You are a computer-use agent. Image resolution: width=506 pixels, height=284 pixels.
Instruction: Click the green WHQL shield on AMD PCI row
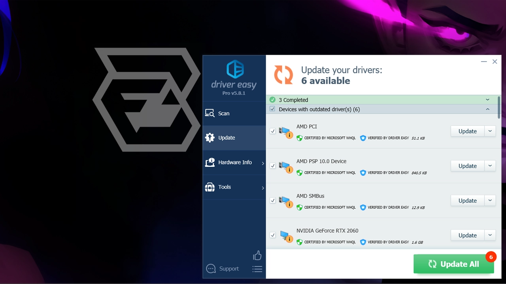tap(300, 138)
